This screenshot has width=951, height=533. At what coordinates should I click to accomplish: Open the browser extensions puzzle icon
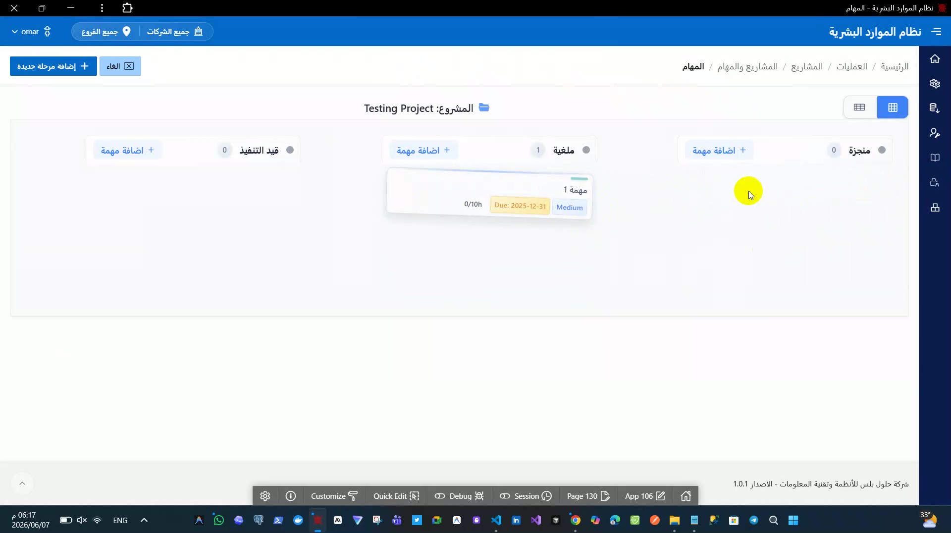tap(127, 8)
